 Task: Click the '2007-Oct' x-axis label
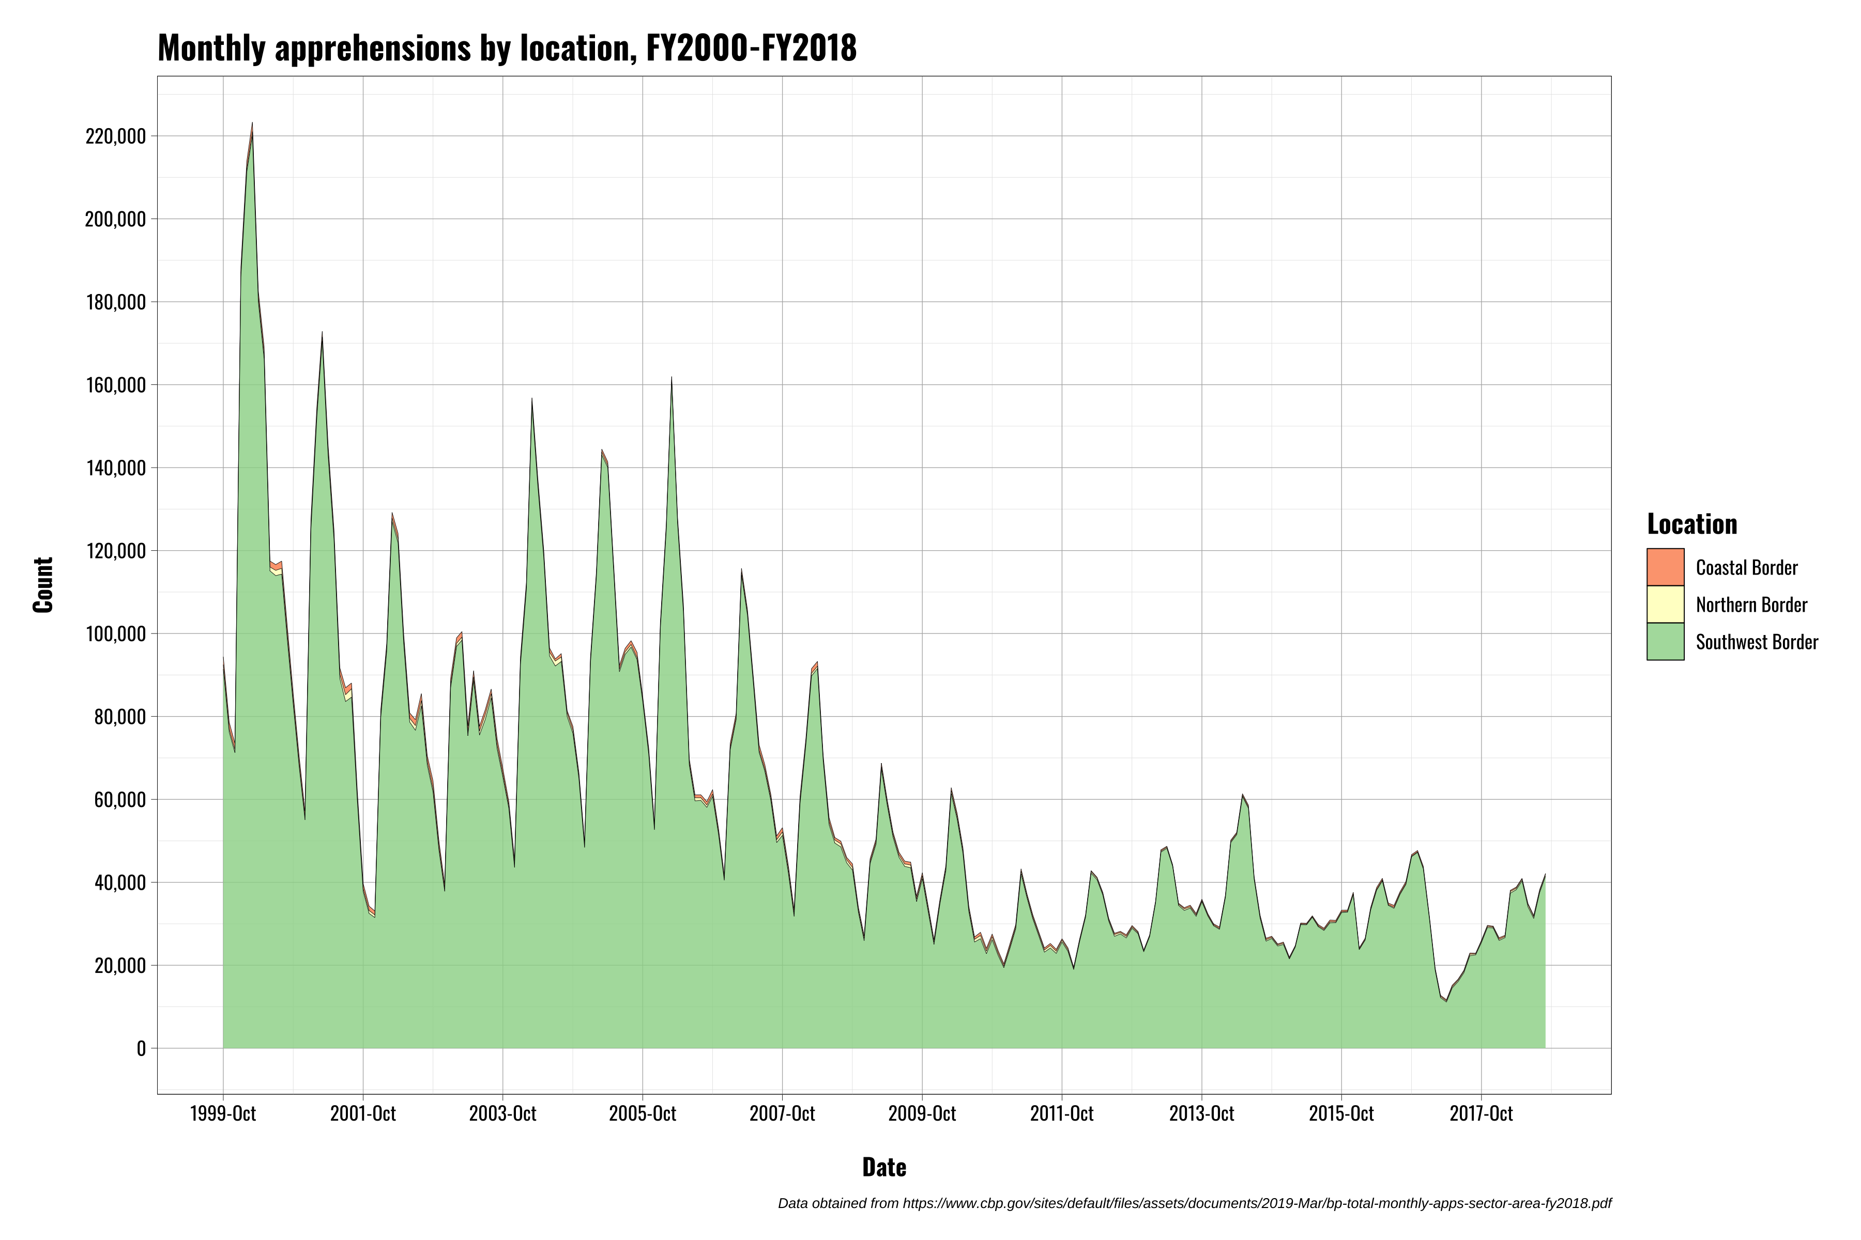(x=783, y=1113)
